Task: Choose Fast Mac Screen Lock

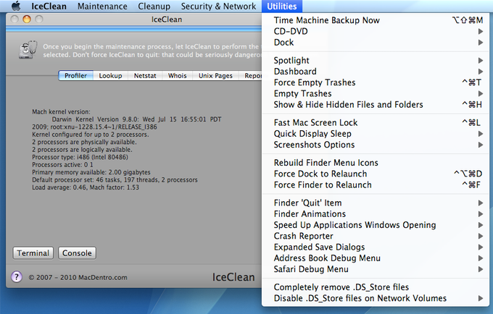Action: click(x=376, y=123)
